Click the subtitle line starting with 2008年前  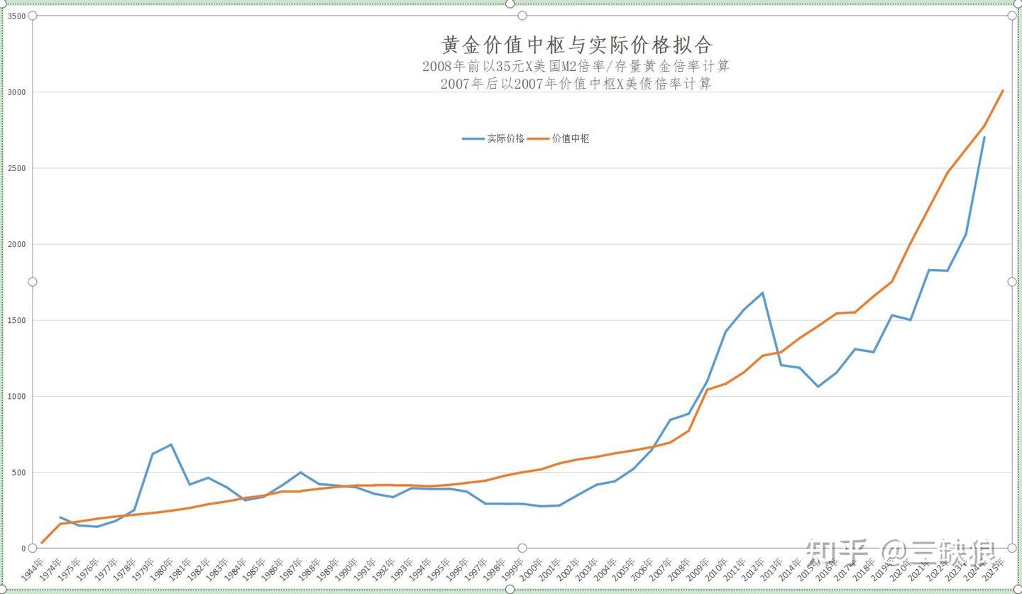576,65
